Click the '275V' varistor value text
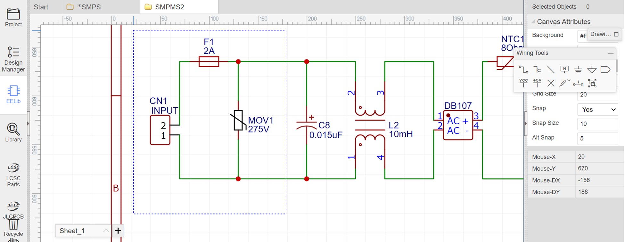The width and height of the screenshot is (625, 242). point(259,129)
